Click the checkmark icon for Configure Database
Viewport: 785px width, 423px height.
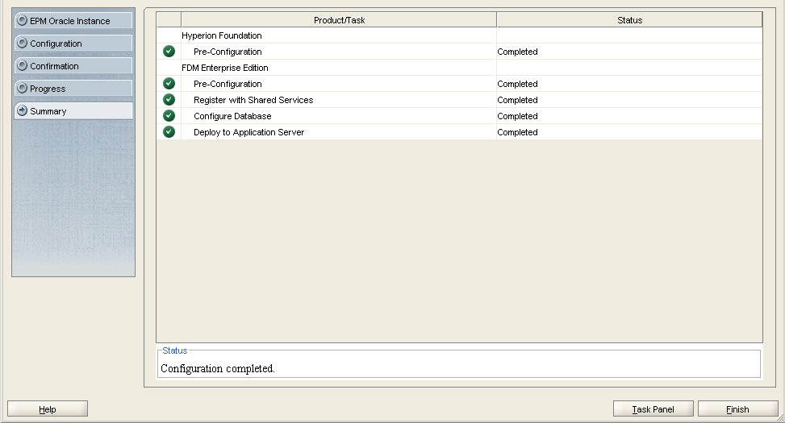[x=169, y=115]
